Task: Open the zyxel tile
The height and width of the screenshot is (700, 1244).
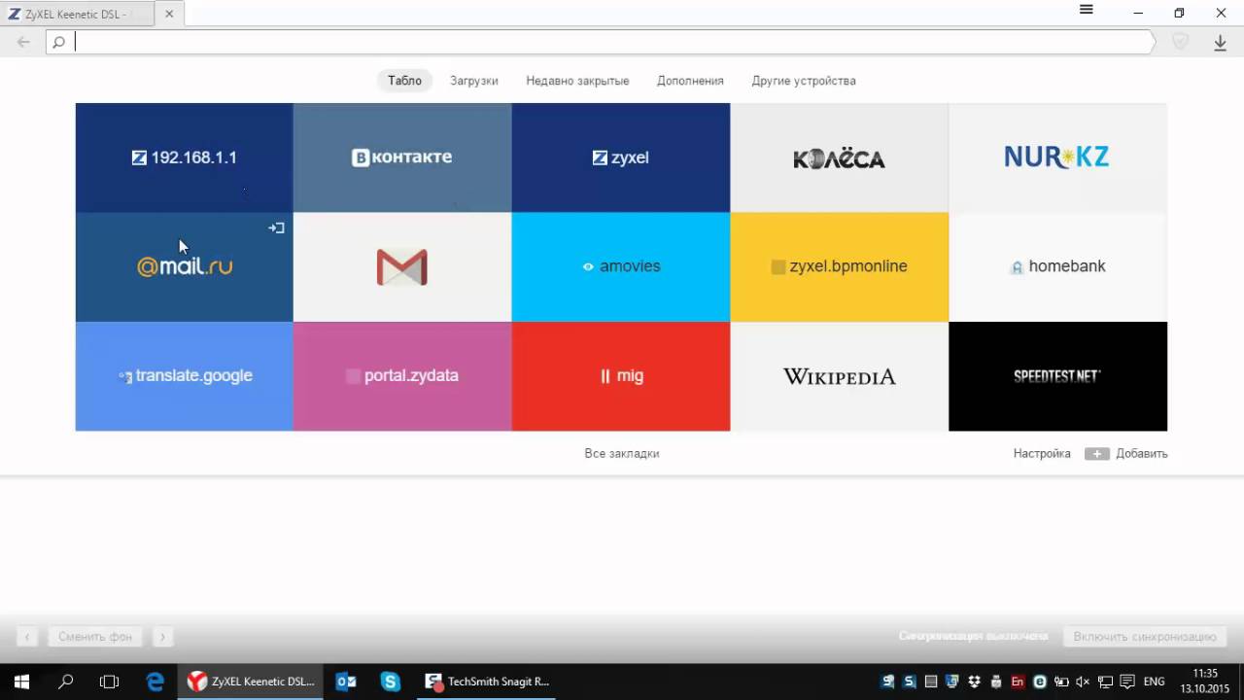Action: click(x=621, y=157)
